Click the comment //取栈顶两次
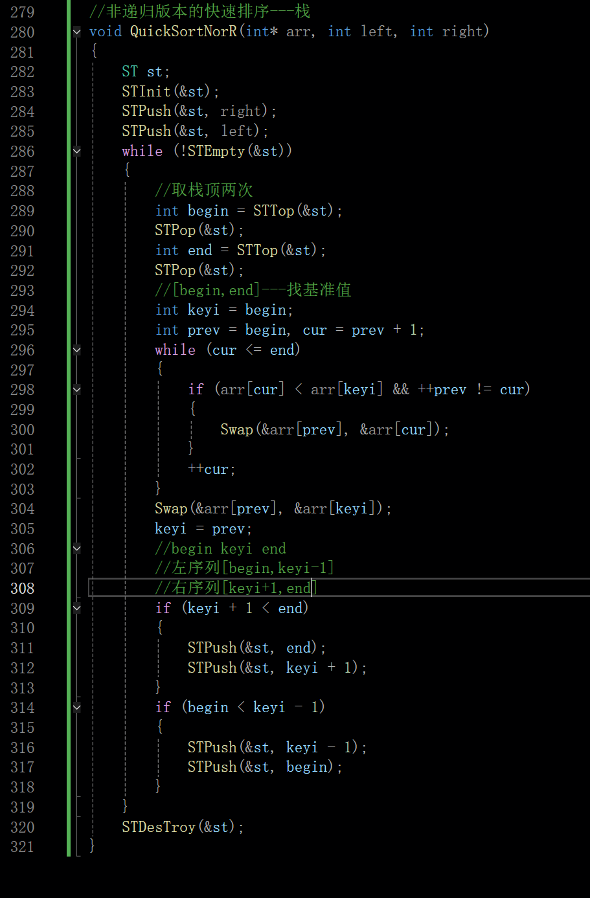 pos(204,190)
